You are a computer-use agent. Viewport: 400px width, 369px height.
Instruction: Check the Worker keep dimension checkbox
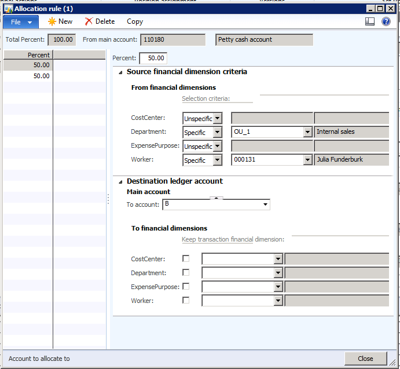[186, 301]
